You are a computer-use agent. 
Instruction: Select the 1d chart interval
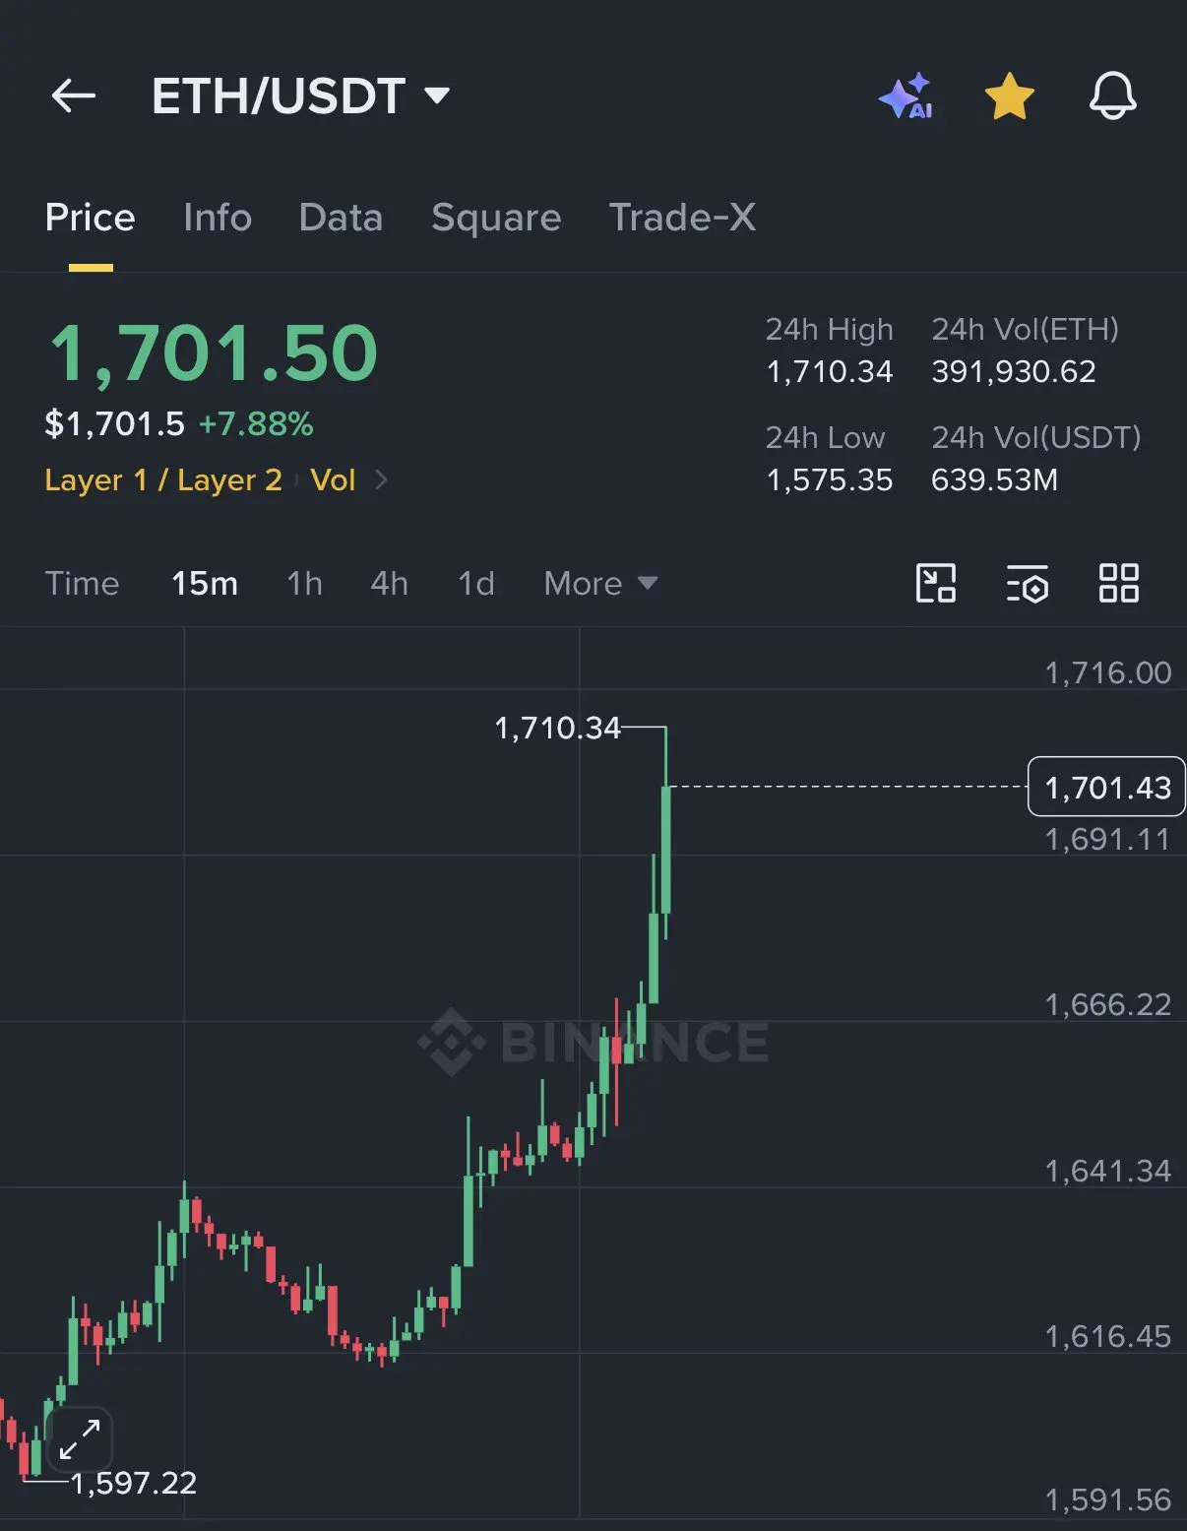[476, 583]
